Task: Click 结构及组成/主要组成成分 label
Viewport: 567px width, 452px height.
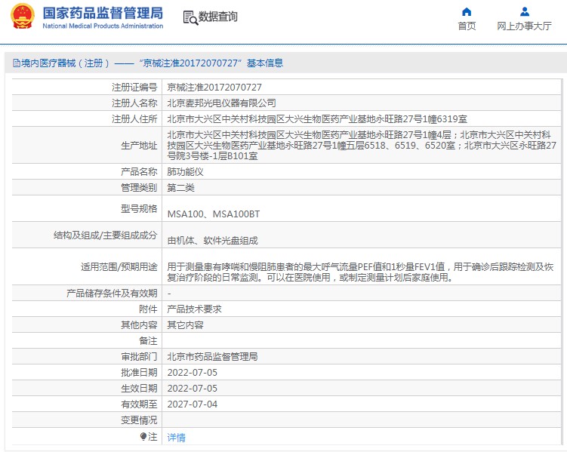Action: (105, 235)
